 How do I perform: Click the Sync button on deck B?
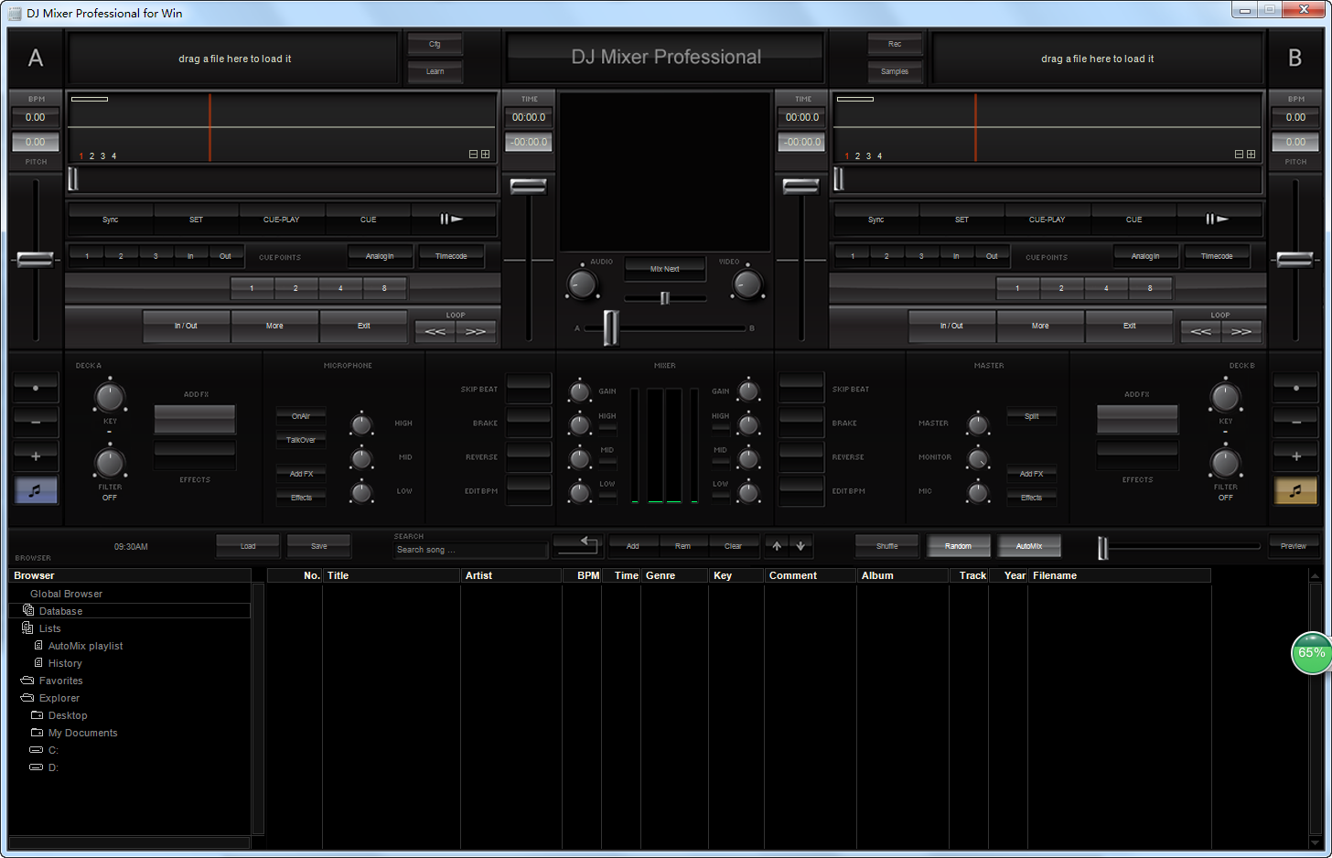[875, 220]
